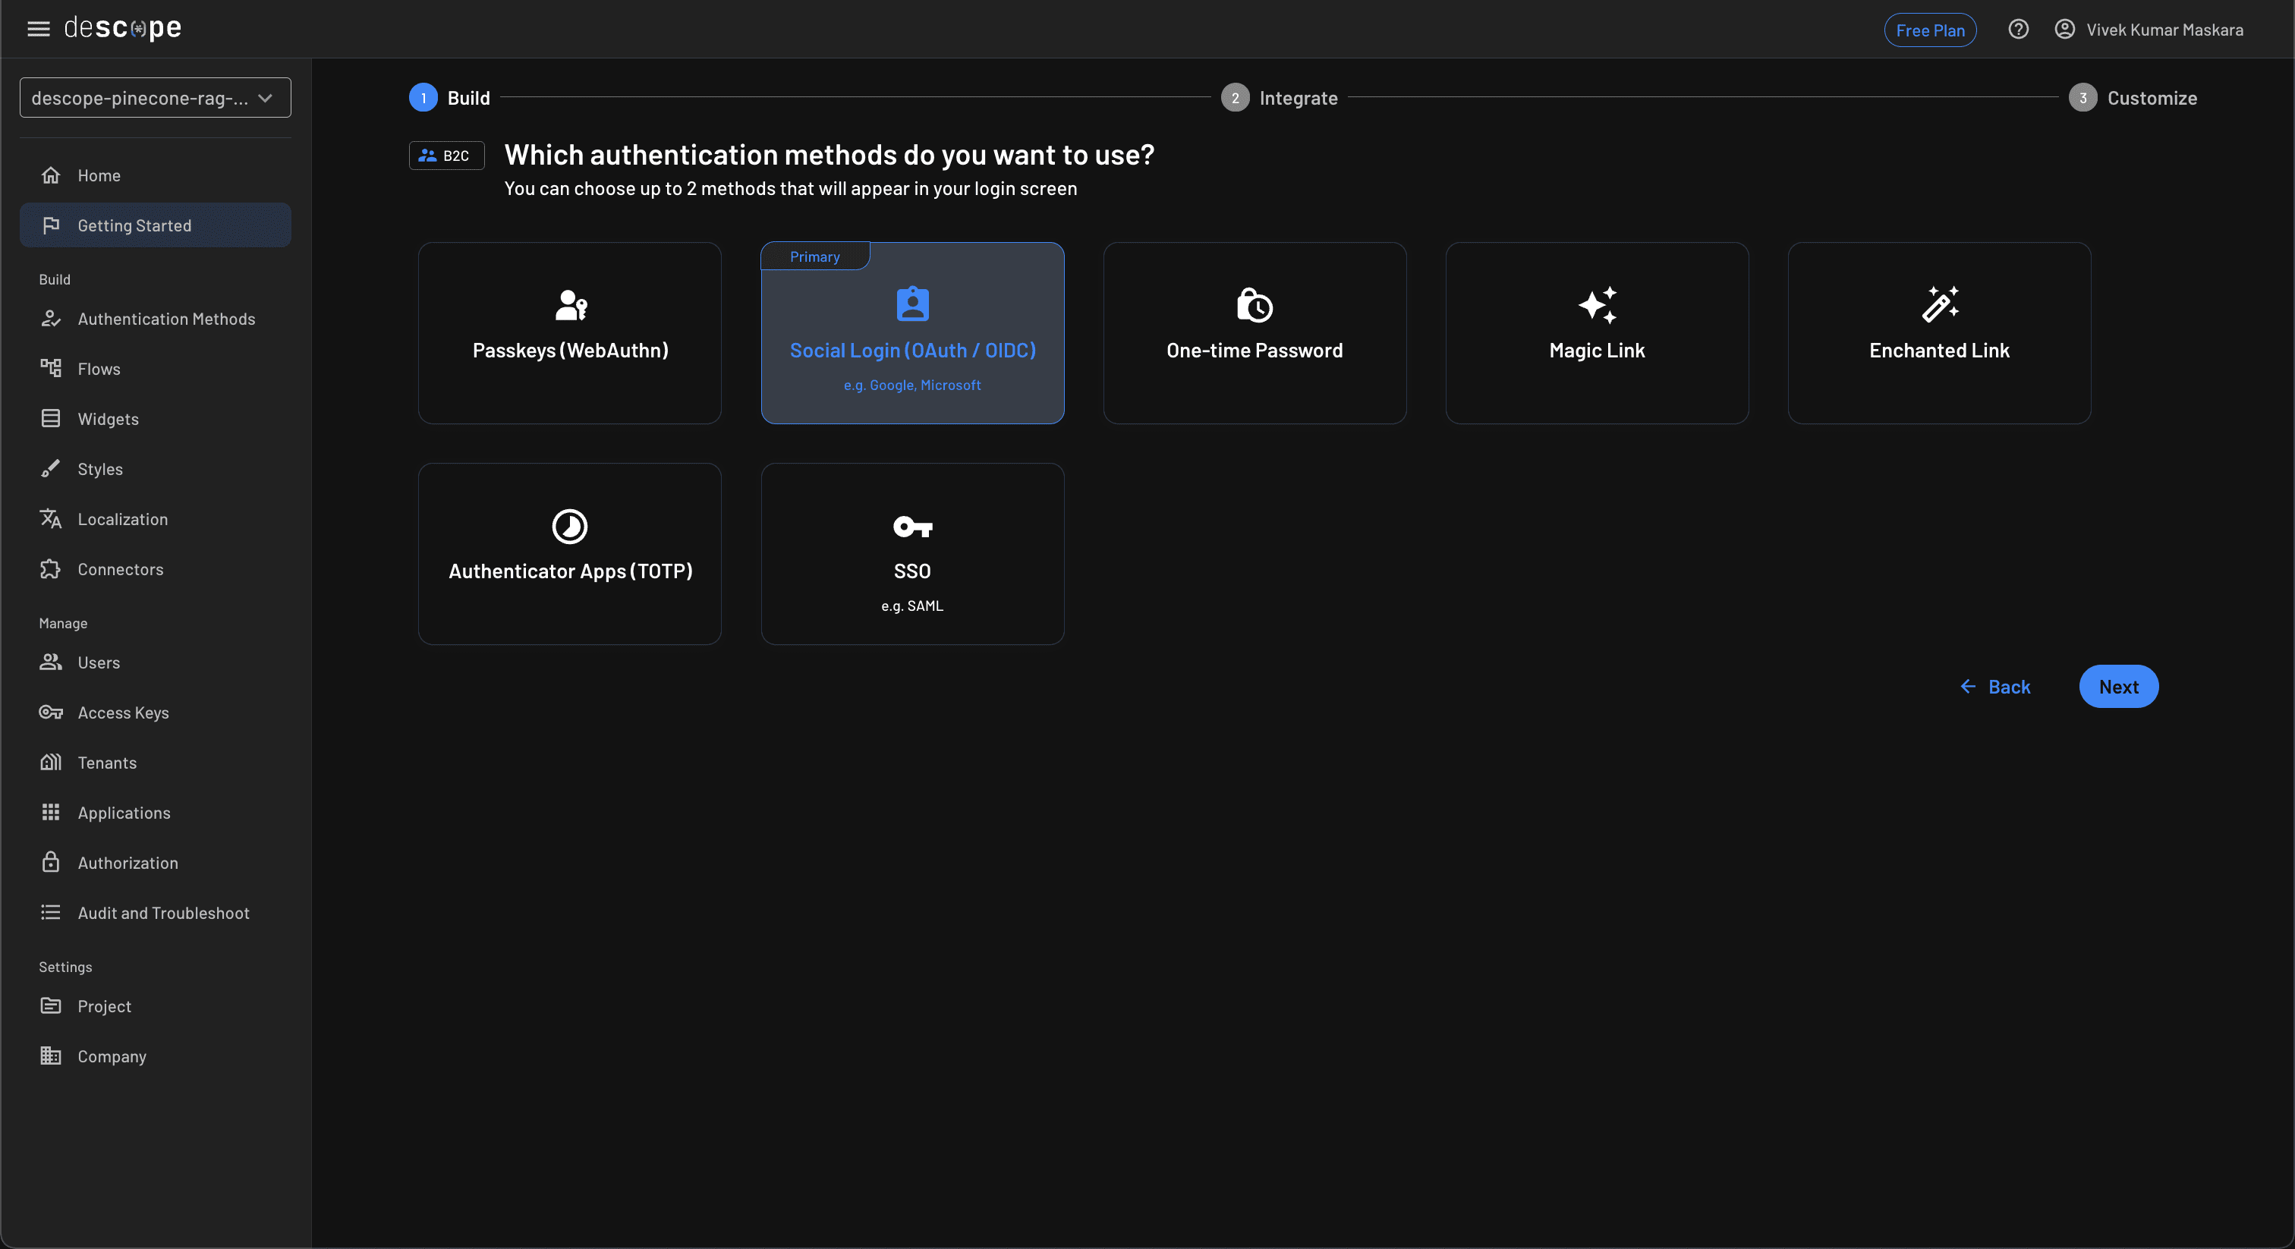Open the help question mark icon

pos(2018,30)
